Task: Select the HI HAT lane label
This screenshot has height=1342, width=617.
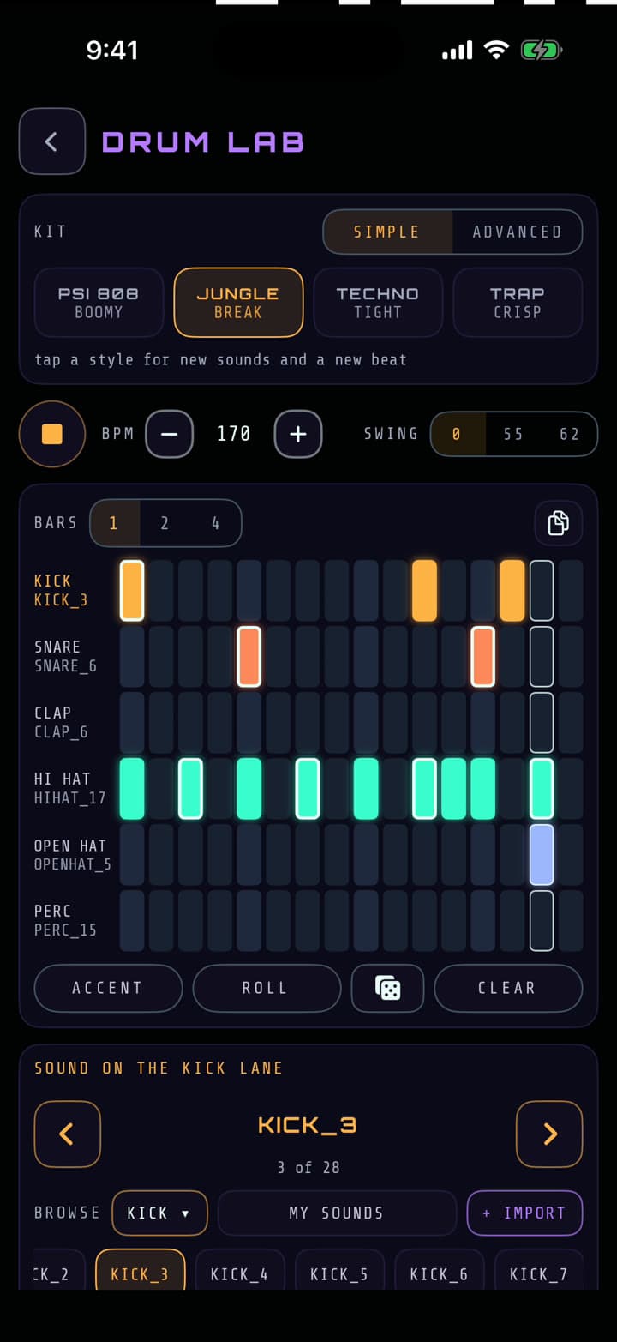Action: [70, 788]
